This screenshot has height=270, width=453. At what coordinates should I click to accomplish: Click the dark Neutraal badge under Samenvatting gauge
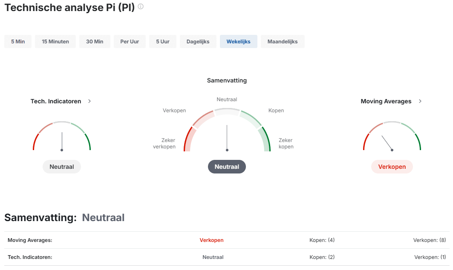[227, 167]
